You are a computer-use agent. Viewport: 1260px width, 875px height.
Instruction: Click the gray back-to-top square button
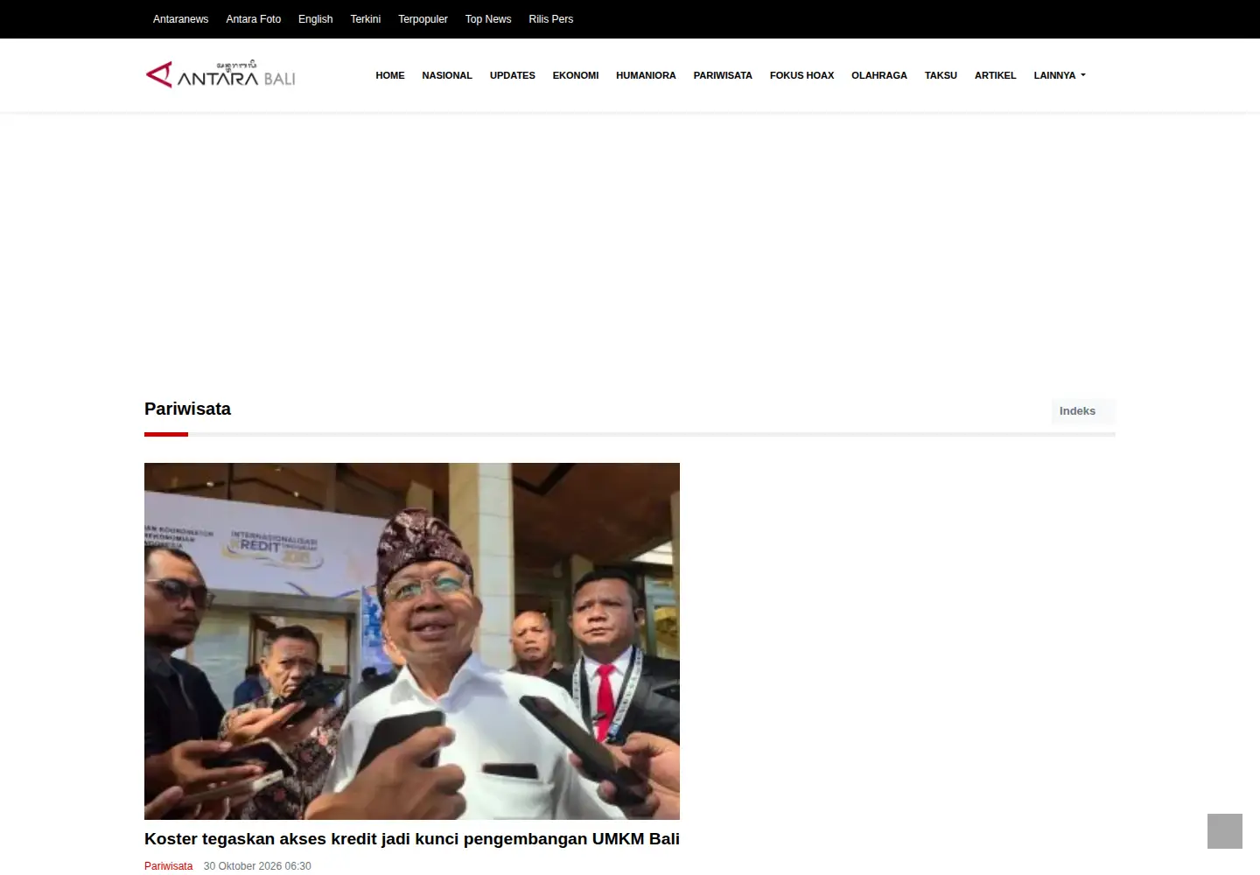click(1224, 830)
